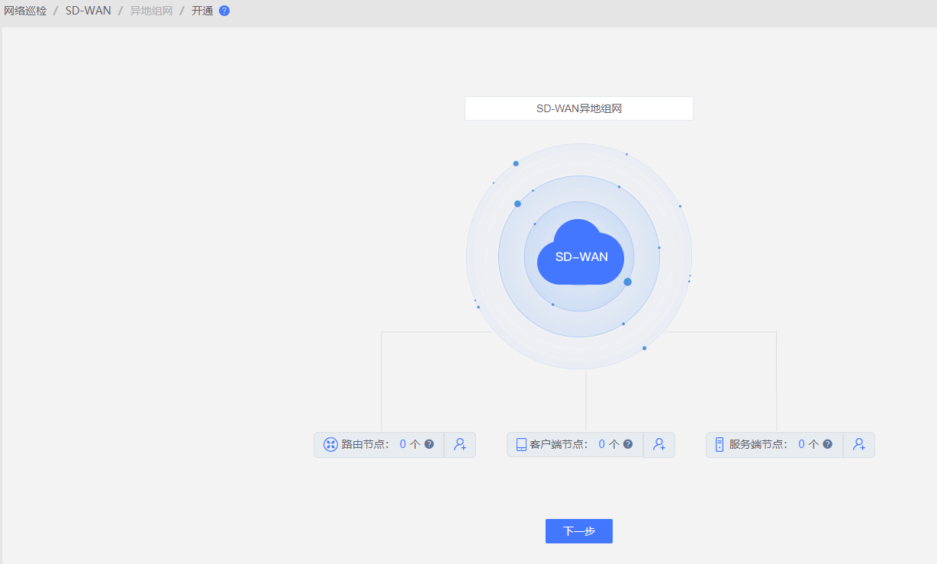Click the 0 count of 路由节点
The image size is (937, 564).
tap(403, 444)
